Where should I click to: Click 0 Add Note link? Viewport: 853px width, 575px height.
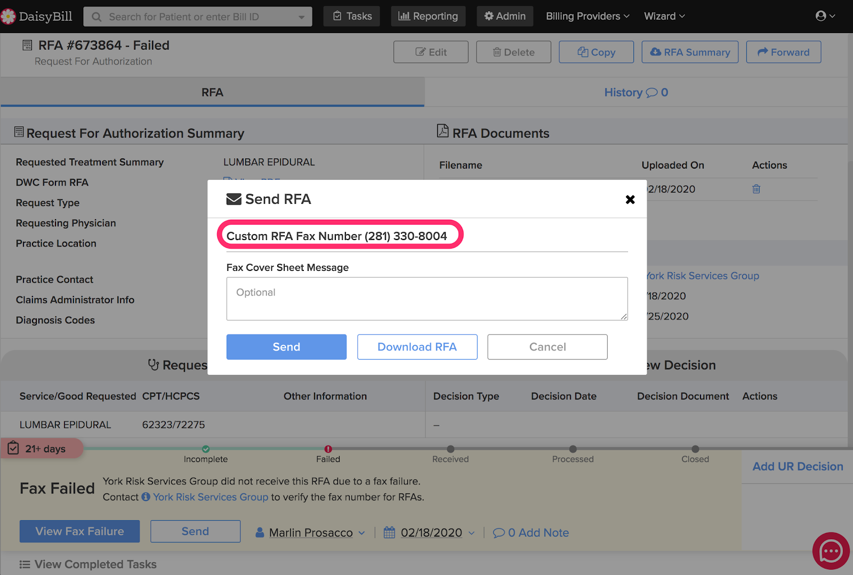[531, 533]
